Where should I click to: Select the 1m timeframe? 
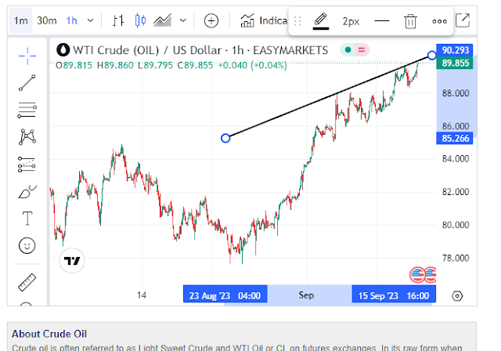tap(20, 21)
